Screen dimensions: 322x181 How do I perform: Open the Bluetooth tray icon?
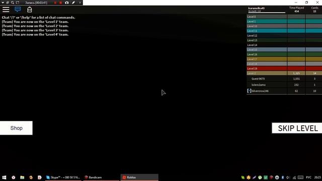pyautogui.click(x=283, y=177)
